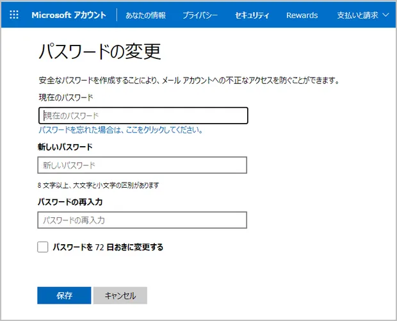Open the あなたの情報 tab

(x=145, y=15)
